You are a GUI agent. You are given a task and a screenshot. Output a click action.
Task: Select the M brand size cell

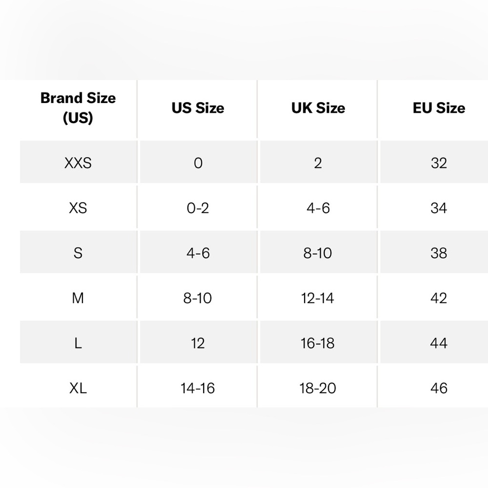pos(78,298)
